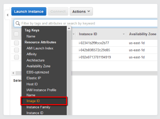Click the instance ID i-092e0713781194919
Viewport: 160px width, 119px height.
pos(95,57)
